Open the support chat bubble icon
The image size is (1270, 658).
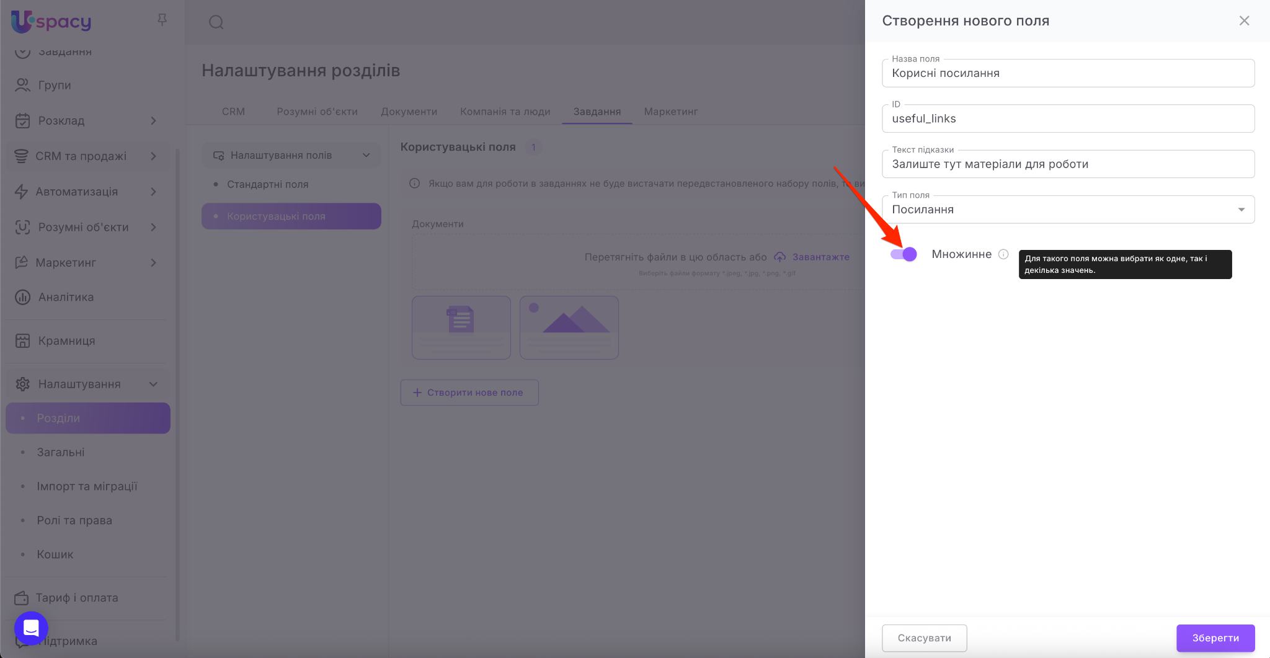coord(31,628)
